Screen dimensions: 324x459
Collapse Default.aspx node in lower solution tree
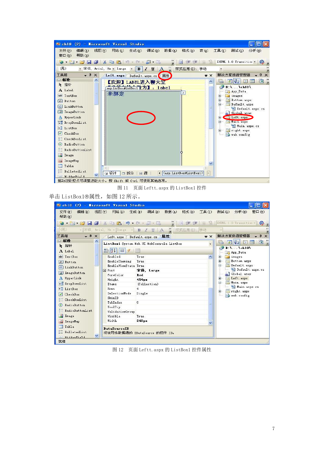[220, 265]
